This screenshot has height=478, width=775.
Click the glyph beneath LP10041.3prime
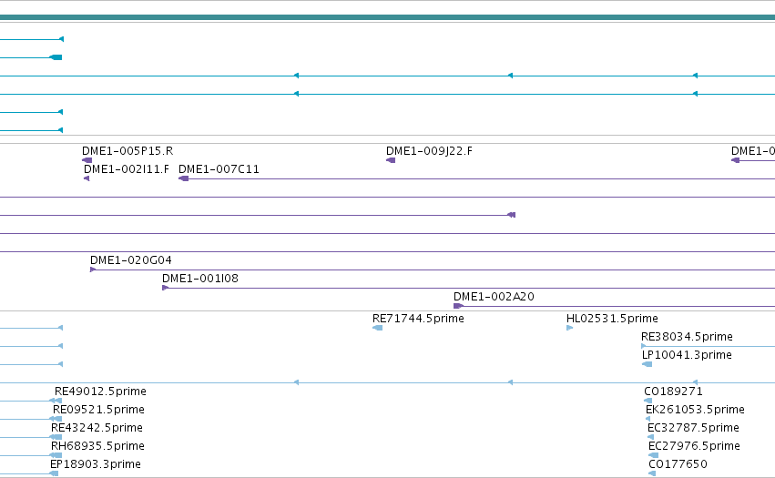click(647, 364)
